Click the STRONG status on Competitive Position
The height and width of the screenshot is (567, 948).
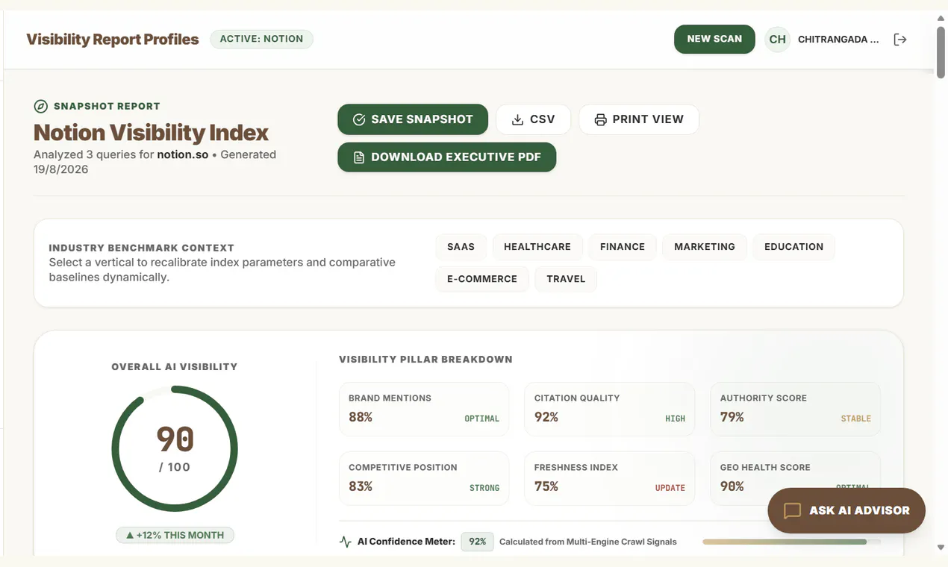coord(484,488)
